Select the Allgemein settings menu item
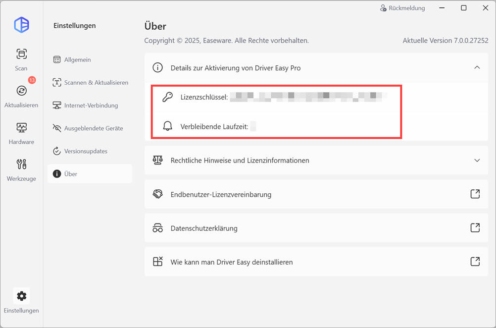496x328 pixels. click(x=90, y=59)
